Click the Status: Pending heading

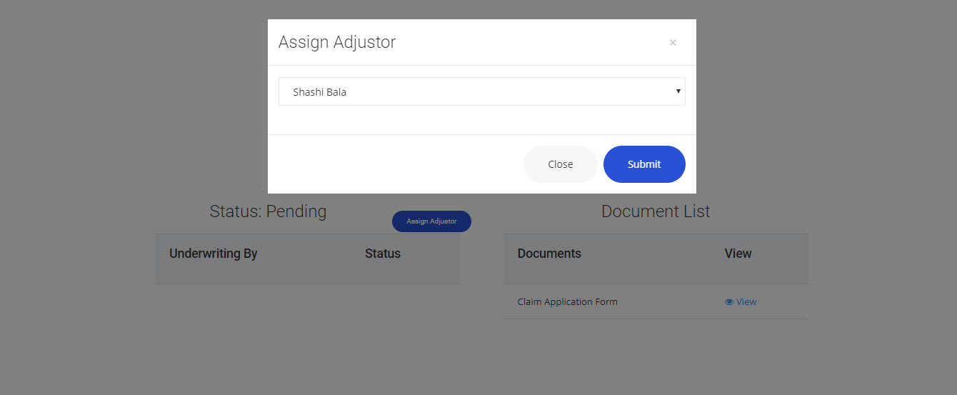(268, 211)
